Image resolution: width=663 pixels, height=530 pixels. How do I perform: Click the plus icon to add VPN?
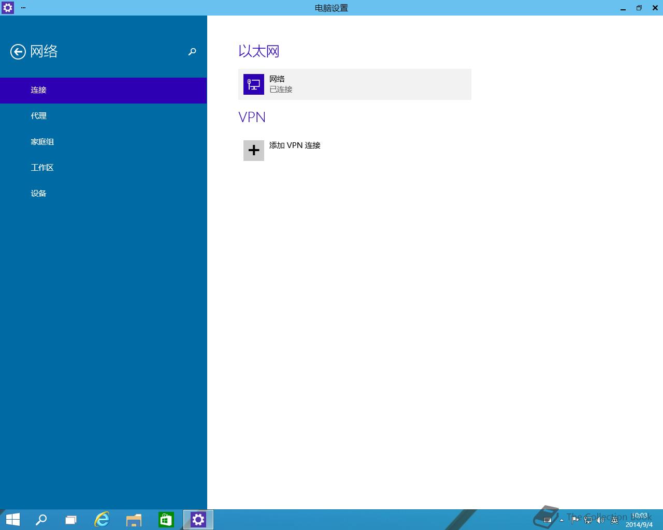pyautogui.click(x=254, y=151)
